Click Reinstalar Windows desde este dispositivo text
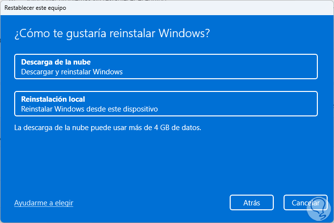Viewport: 334px width, 223px height. pos(90,109)
